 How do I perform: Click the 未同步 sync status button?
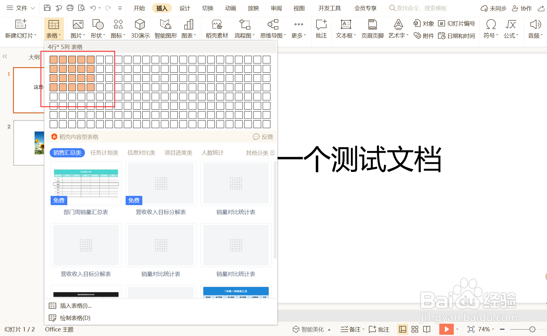point(493,8)
